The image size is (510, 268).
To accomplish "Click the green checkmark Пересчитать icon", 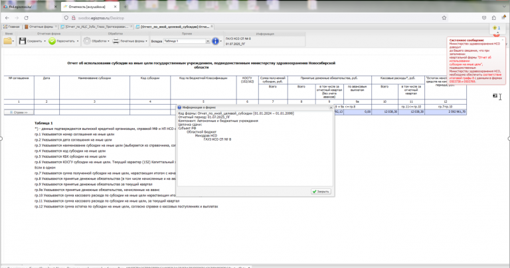I will tap(52, 41).
